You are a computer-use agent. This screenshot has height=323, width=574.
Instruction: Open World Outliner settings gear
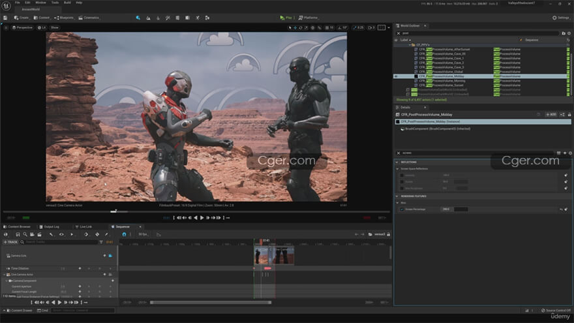tap(569, 33)
